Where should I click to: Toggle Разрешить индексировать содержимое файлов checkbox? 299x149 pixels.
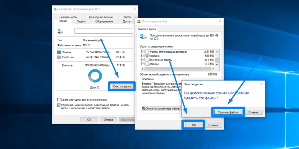pos(59,105)
